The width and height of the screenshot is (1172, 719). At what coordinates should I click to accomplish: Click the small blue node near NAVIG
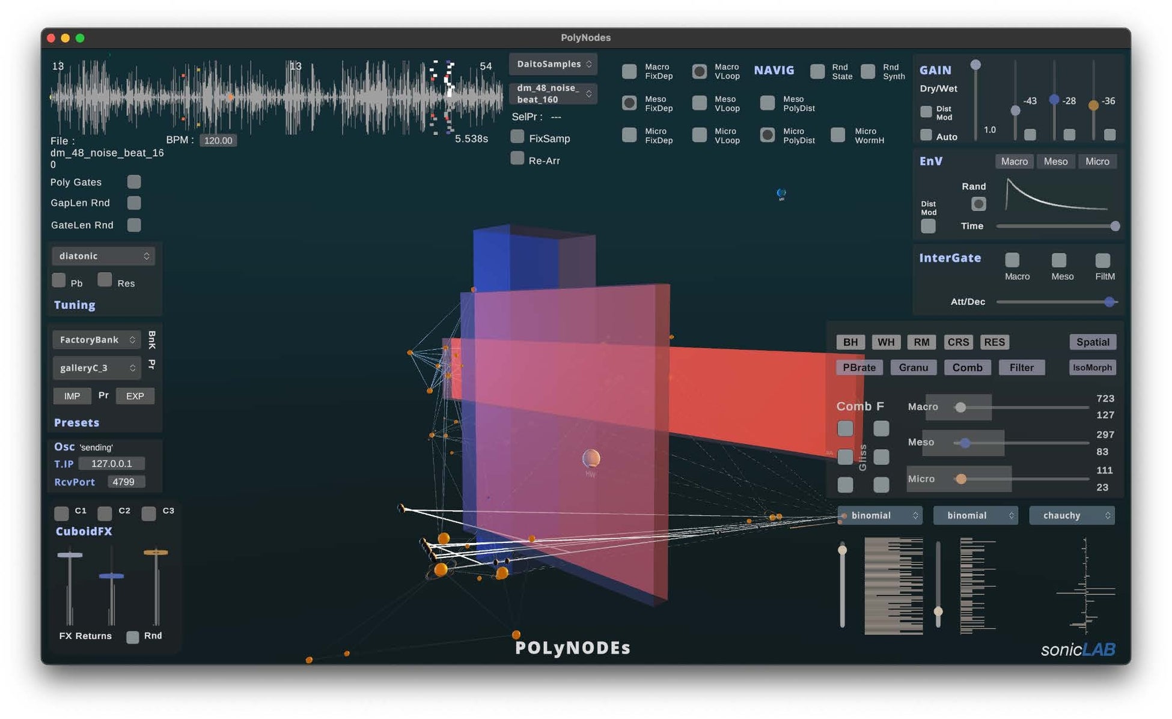point(781,193)
